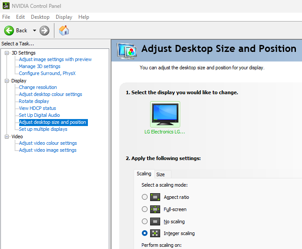This screenshot has width=302, height=249.
Task: Click the Video category label
Action: [x=17, y=136]
